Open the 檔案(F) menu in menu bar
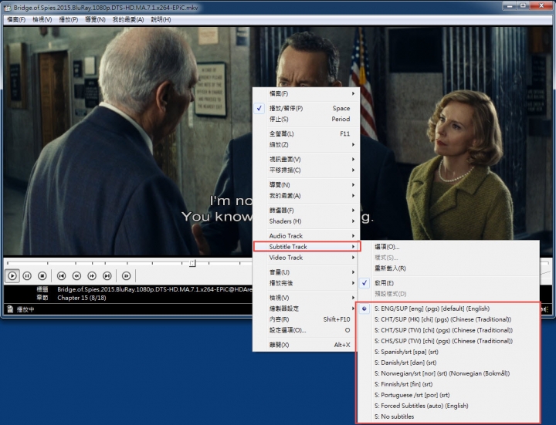Image resolution: width=556 pixels, height=425 pixels. pyautogui.click(x=16, y=19)
